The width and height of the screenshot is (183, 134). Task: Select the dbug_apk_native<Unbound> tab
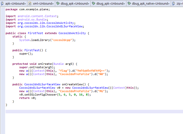149,4
